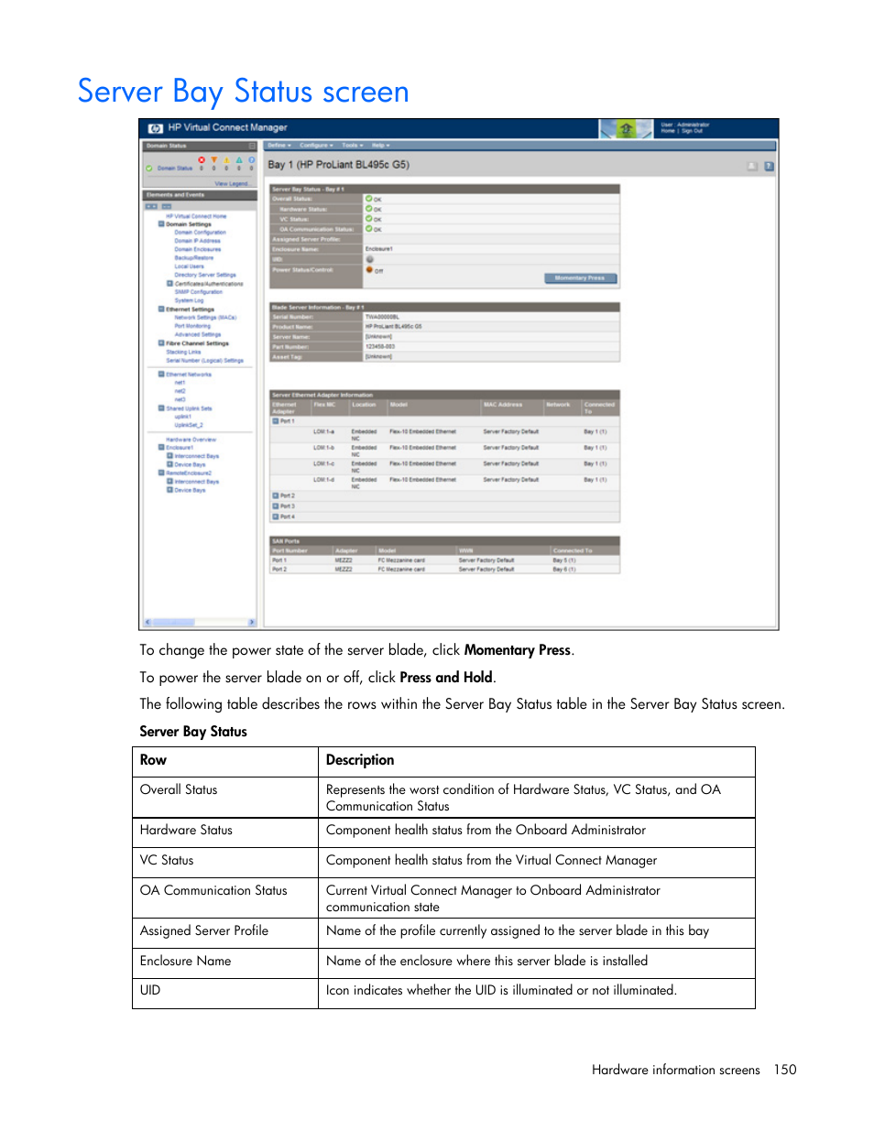Image resolution: width=874 pixels, height=1131 pixels.
Task: Click the VC Status OK icon
Action: tap(369, 219)
